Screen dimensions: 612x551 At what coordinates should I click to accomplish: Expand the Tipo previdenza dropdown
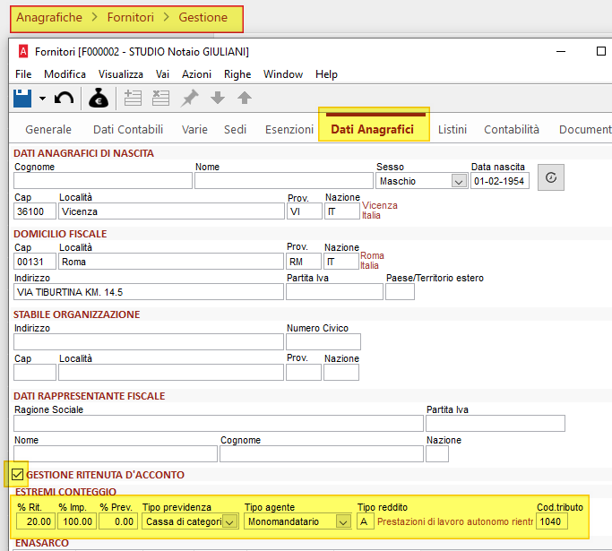[x=230, y=521]
